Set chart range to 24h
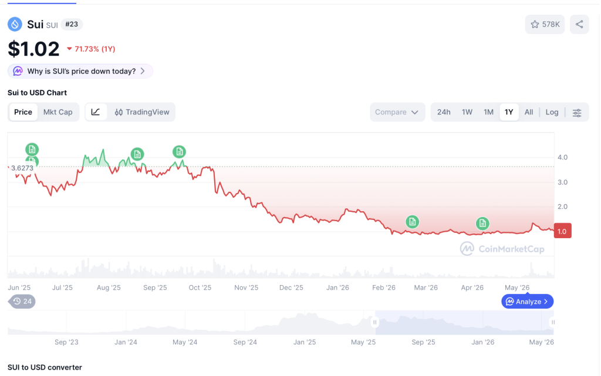Screen dimensions: 601x376 click(444, 112)
